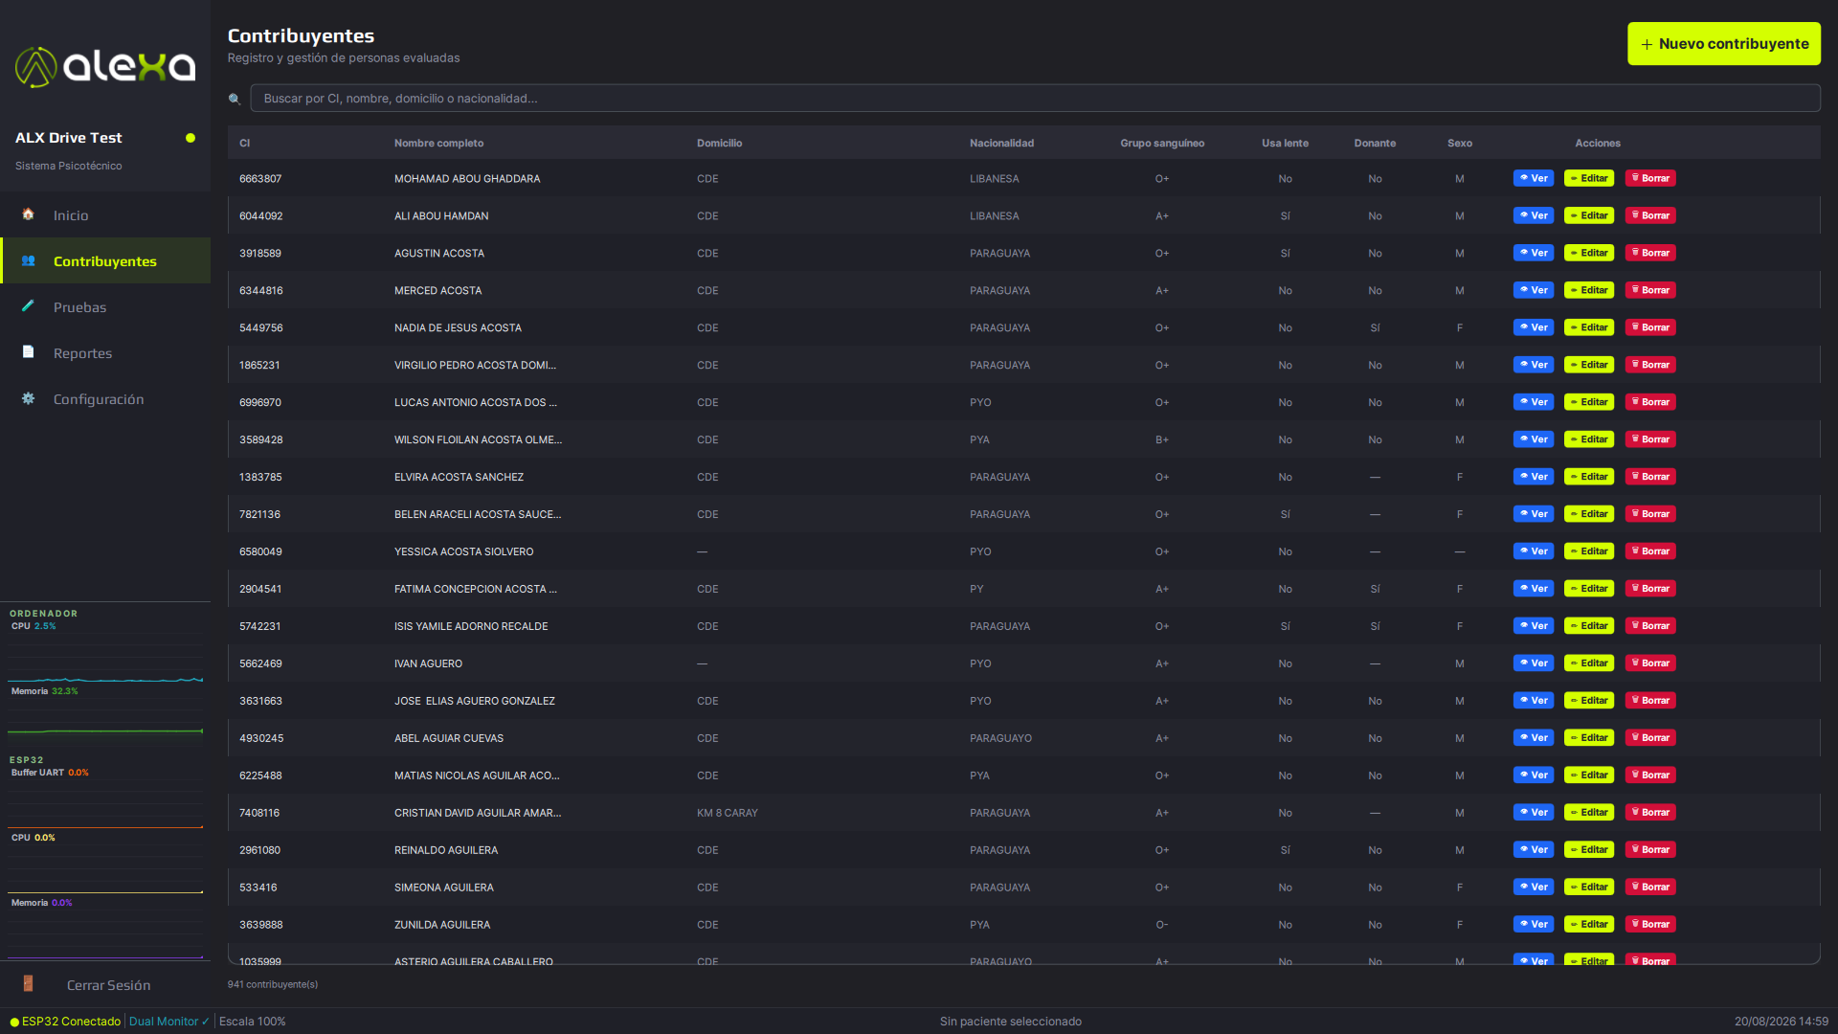This screenshot has height=1034, width=1838.
Task: Click the Pruebas pencil icon
Action: coord(29,306)
